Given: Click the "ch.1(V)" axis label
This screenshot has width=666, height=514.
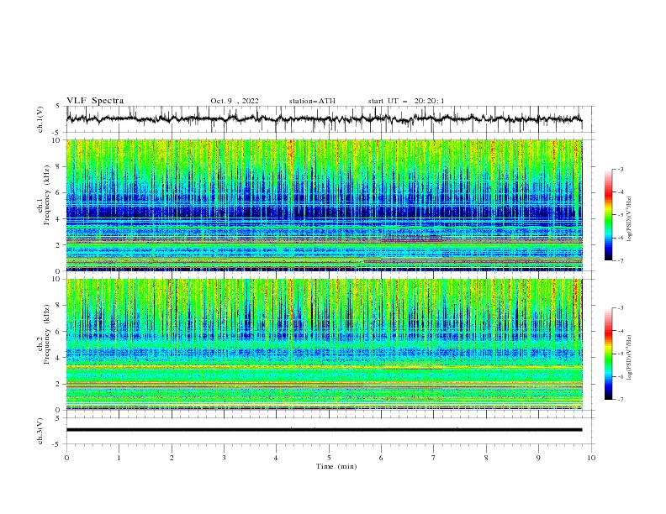Looking at the screenshot, I should (x=40, y=119).
